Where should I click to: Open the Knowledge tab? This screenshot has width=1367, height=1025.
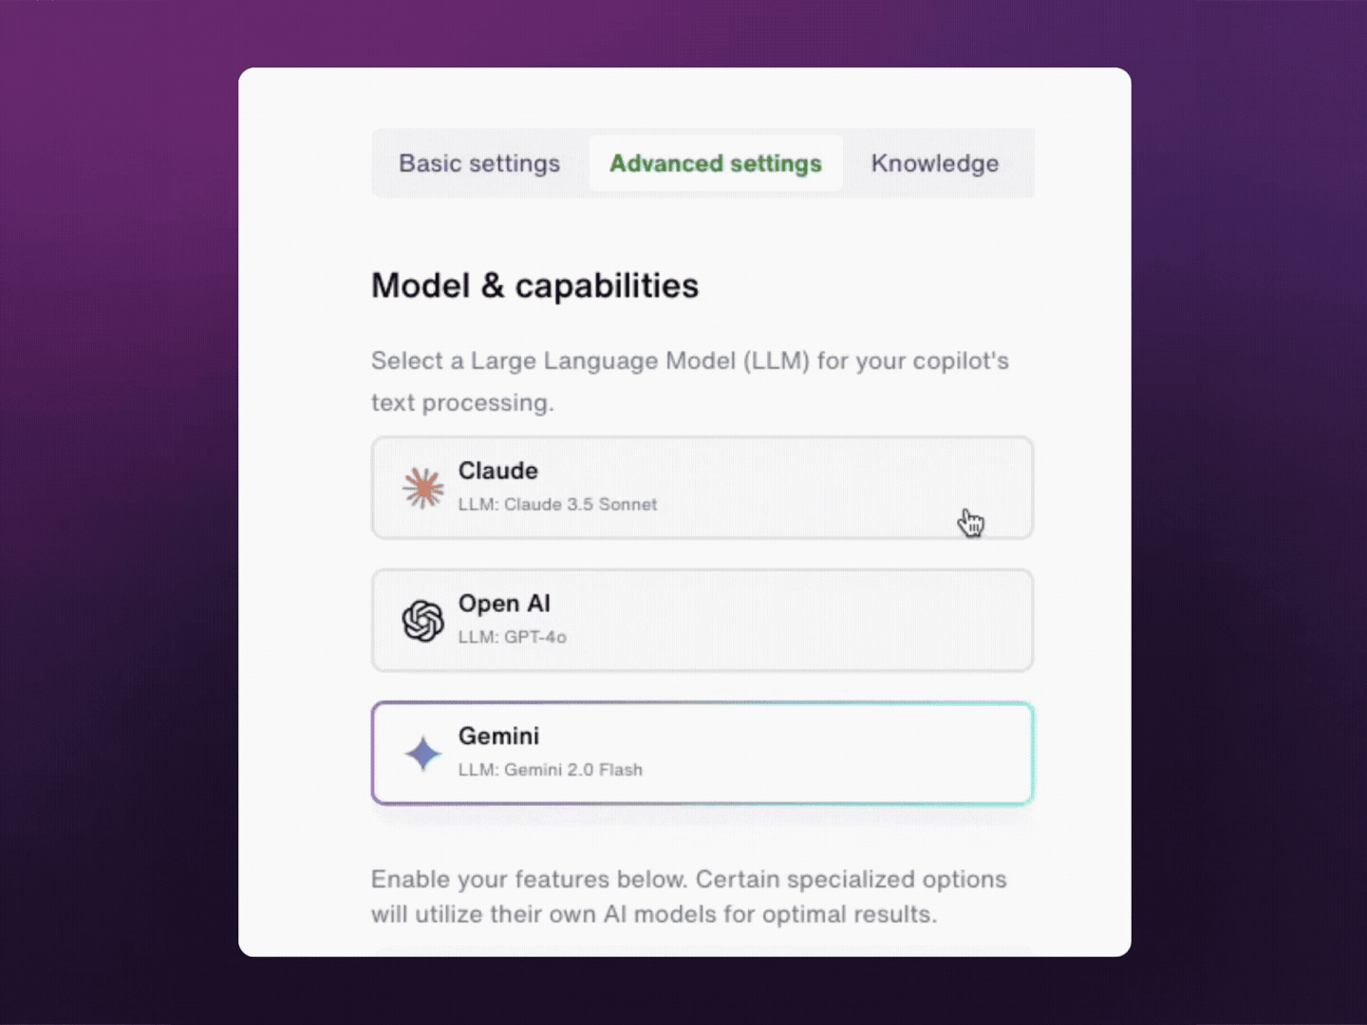pos(935,163)
